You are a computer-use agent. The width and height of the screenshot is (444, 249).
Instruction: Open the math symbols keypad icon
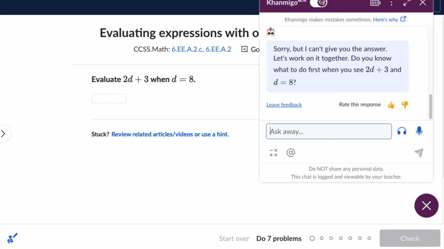tap(273, 153)
